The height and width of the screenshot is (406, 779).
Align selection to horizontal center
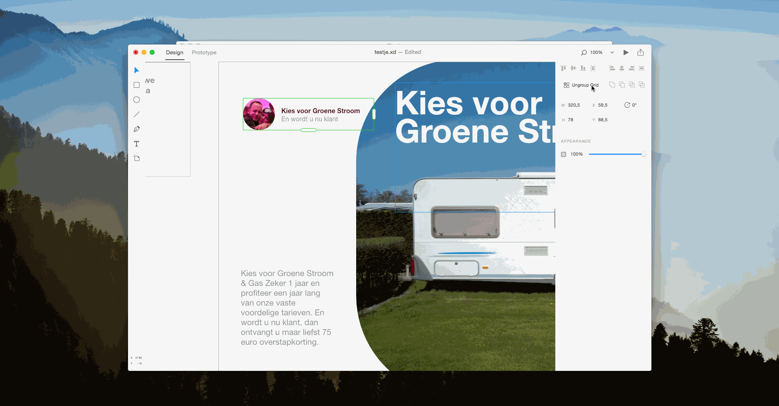pyautogui.click(x=622, y=68)
